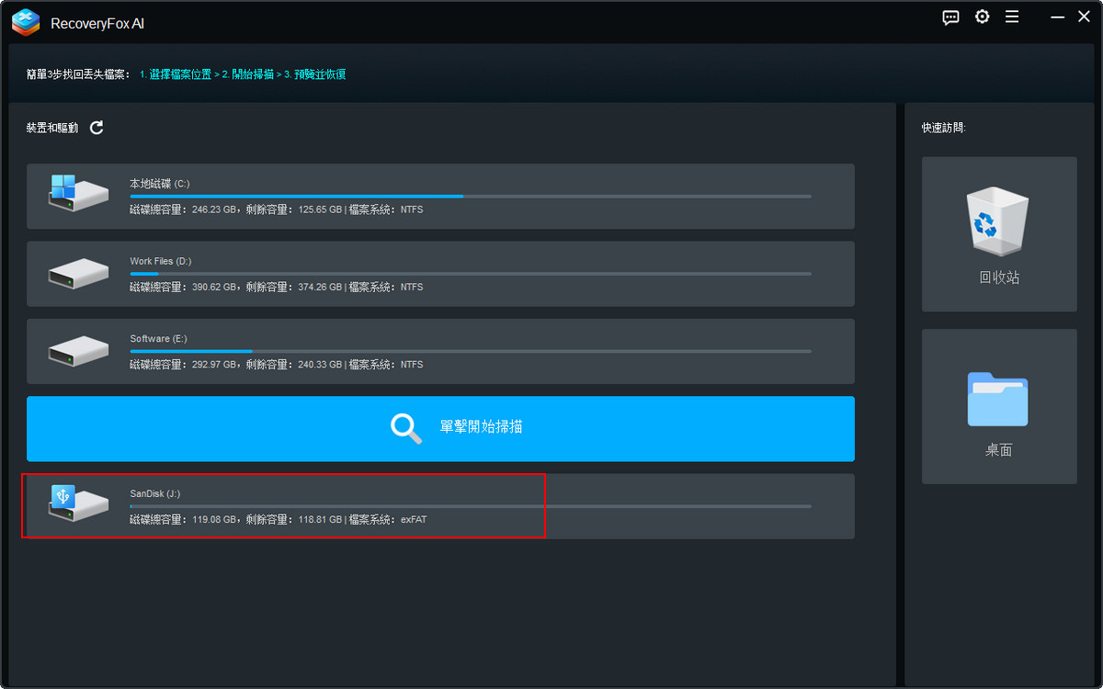Viewport: 1103px width, 689px height.
Task: Open the settings gear icon
Action: 983,17
